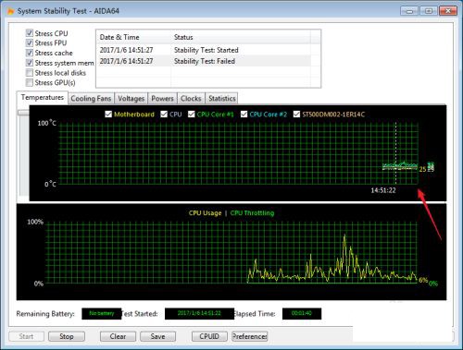Click the Status column header
The image size is (463, 350).
tap(241, 37)
